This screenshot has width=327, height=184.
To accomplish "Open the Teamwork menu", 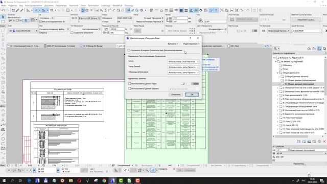I will click(x=74, y=6).
